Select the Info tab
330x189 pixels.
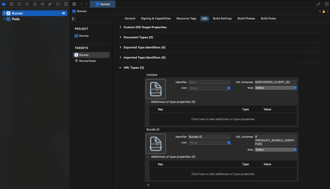tap(205, 18)
